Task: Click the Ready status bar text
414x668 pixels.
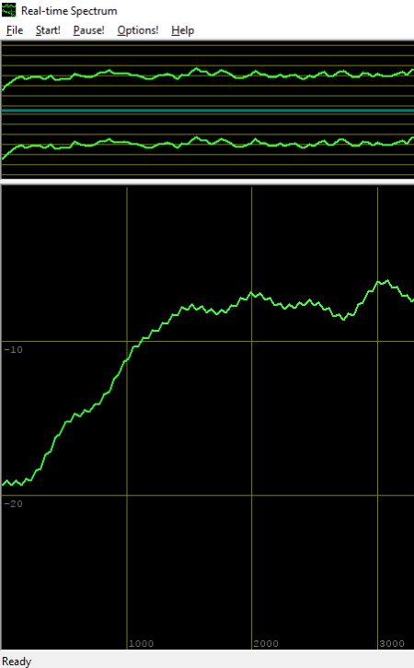Action: pyautogui.click(x=17, y=662)
